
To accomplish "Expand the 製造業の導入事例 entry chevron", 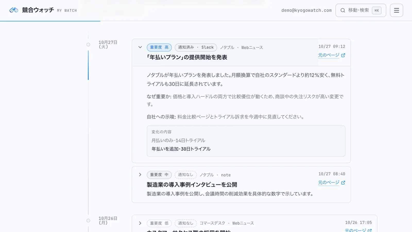I will click(140, 175).
